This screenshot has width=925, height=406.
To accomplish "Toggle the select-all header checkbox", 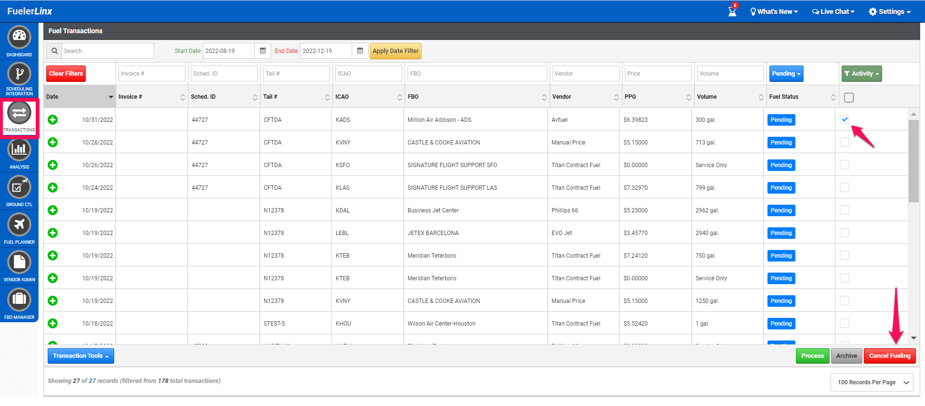I will 849,97.
